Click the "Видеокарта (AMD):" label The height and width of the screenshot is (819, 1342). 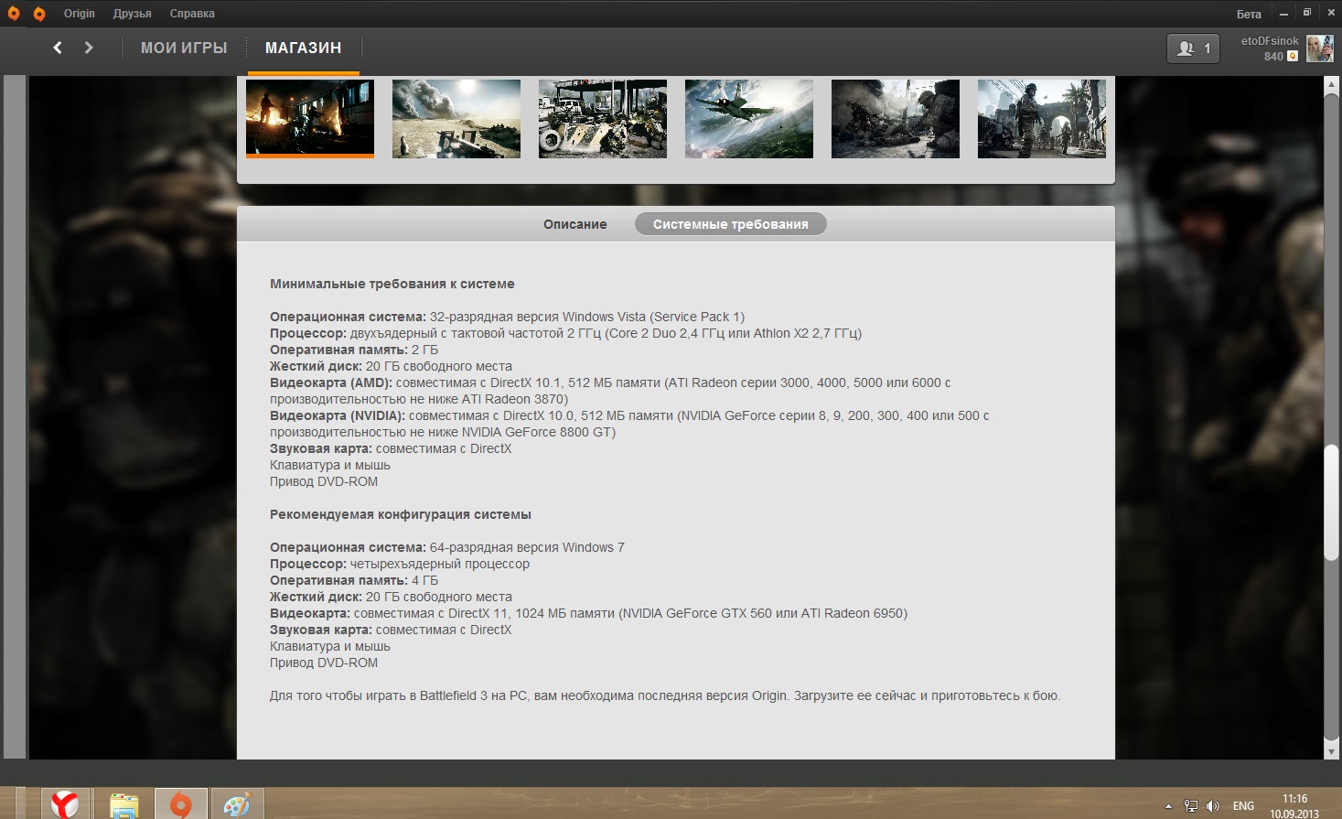331,383
